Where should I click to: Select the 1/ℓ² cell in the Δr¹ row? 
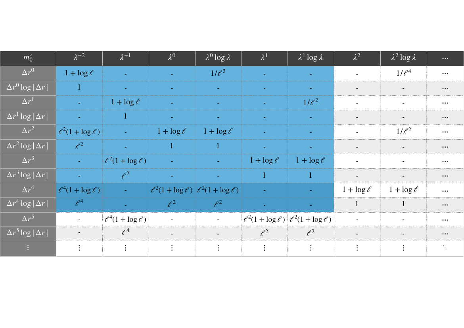(311, 102)
